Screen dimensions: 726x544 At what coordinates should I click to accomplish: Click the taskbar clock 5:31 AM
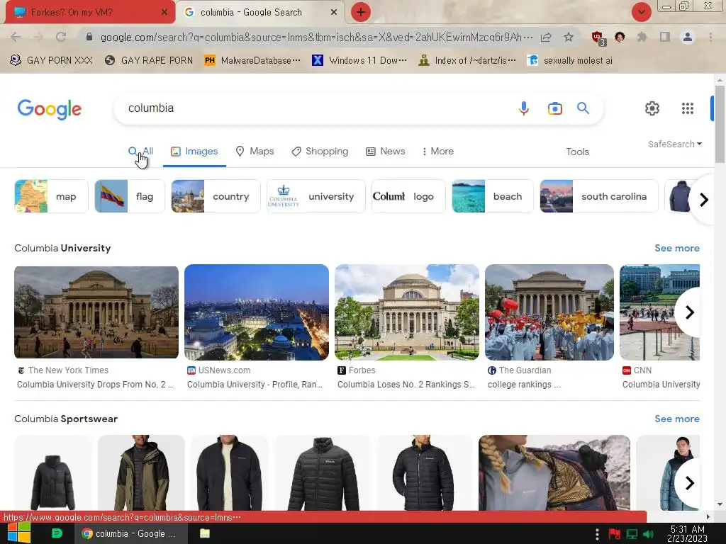[x=687, y=534]
